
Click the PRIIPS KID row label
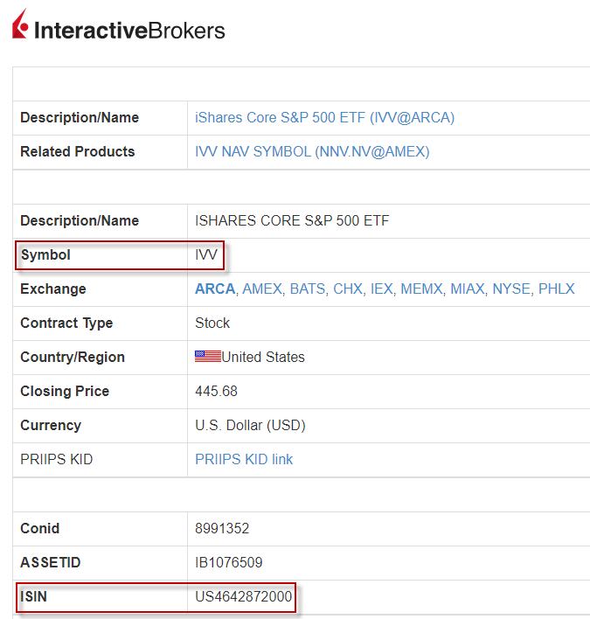click(x=57, y=460)
